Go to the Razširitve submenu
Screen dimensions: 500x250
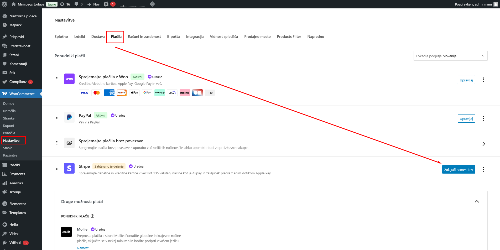10,155
